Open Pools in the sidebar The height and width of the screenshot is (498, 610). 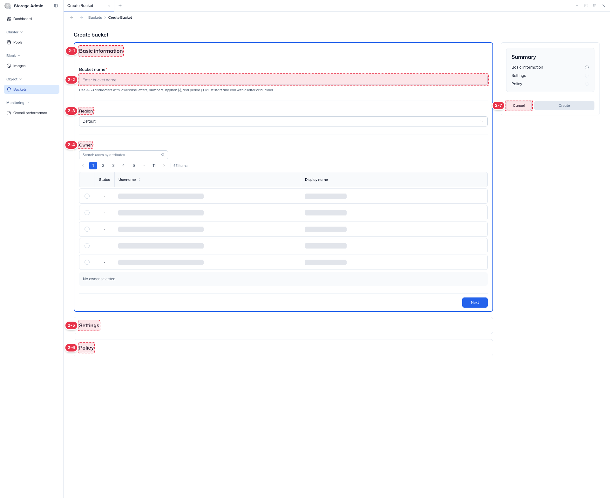point(31,42)
